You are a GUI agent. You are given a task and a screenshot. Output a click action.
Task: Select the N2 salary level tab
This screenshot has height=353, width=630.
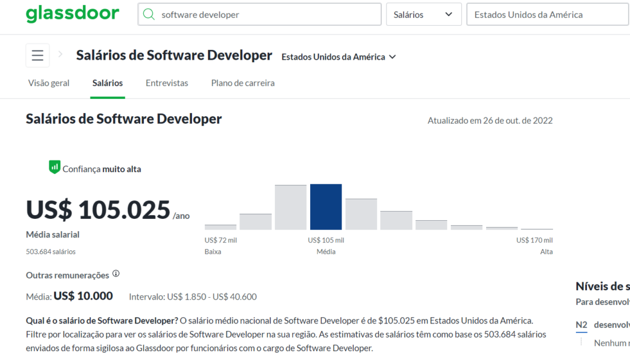click(x=581, y=325)
